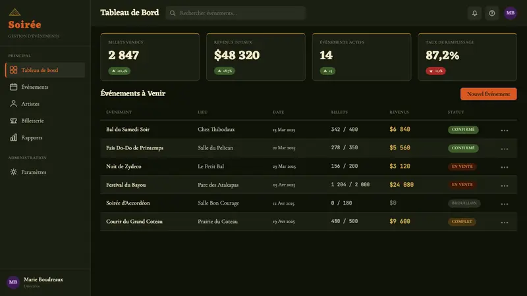The height and width of the screenshot is (296, 527).
Task: Select the Bal du Samedi Soir event name
Action: (x=128, y=129)
